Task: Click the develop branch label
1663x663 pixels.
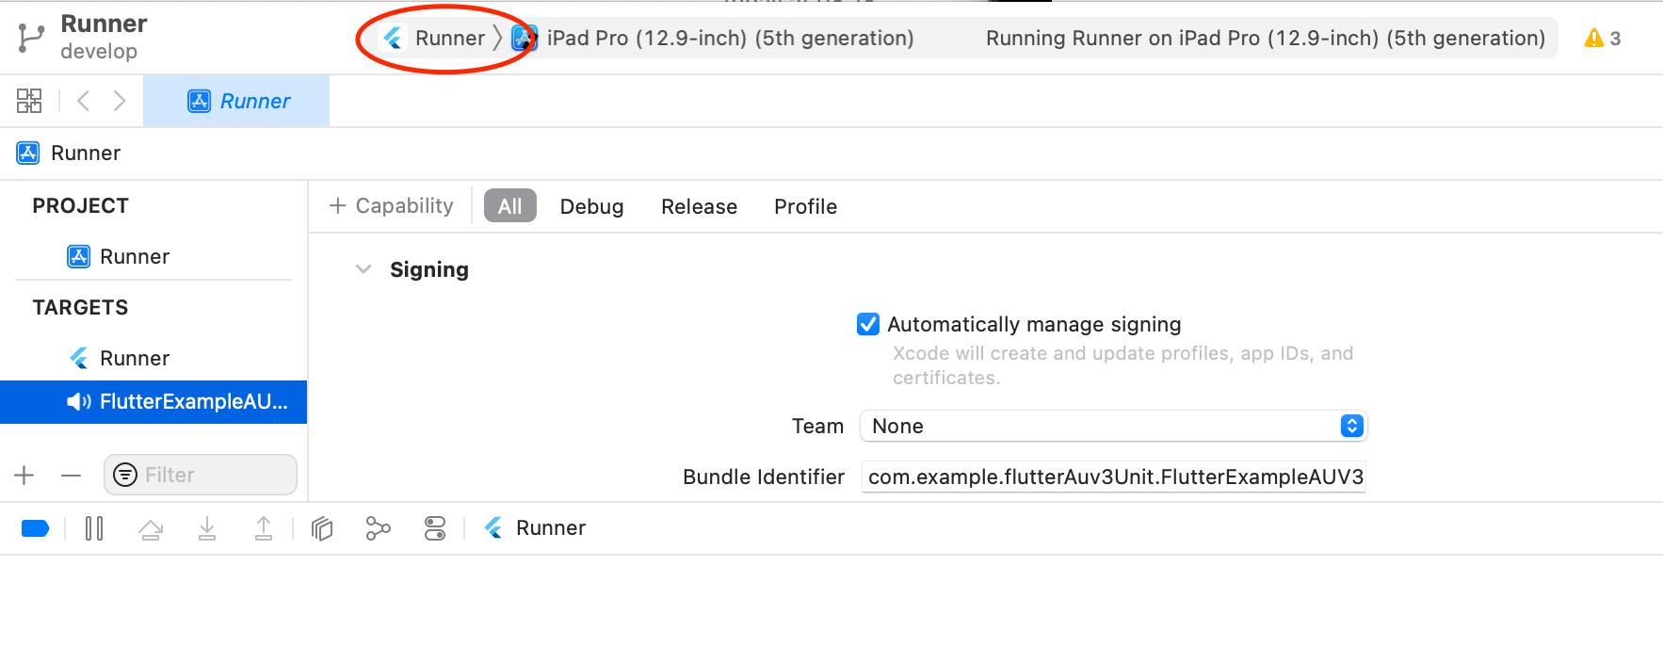Action: (99, 51)
